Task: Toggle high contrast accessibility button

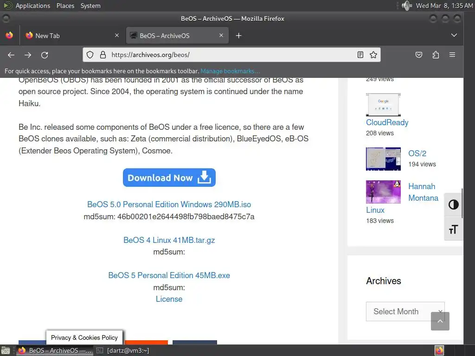Action: 454,204
